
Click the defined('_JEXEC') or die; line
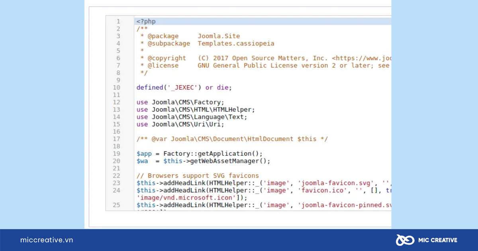pos(184,87)
